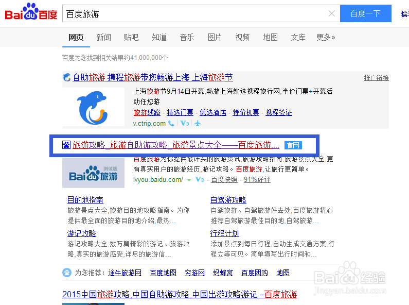Open the 途牛旅游网 recommendation
Screen dimensions: 409x305
click(125, 273)
